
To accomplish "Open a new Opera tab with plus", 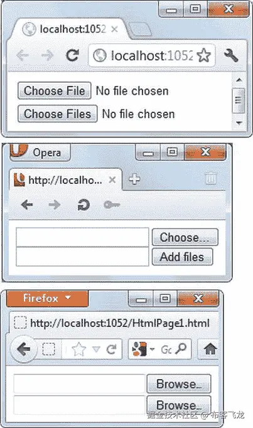I will coord(134,179).
